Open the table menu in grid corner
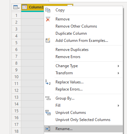The height and width of the screenshot is (134, 127). 16,7
